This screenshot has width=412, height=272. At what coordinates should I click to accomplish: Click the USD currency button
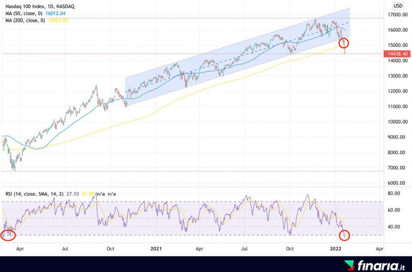(398, 6)
